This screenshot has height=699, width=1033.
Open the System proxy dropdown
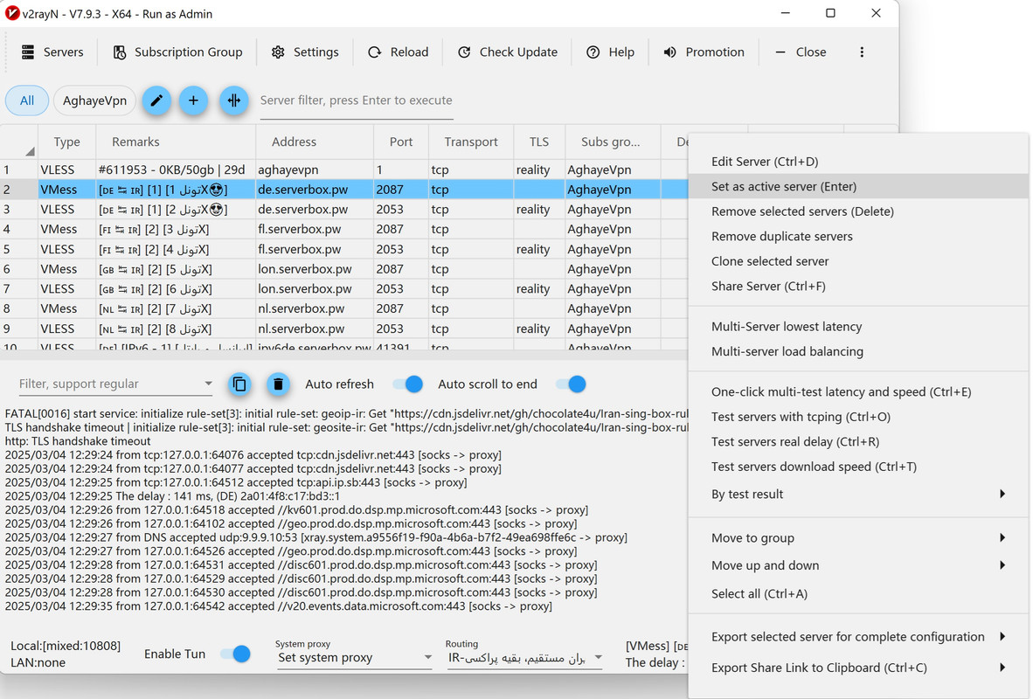tap(354, 657)
